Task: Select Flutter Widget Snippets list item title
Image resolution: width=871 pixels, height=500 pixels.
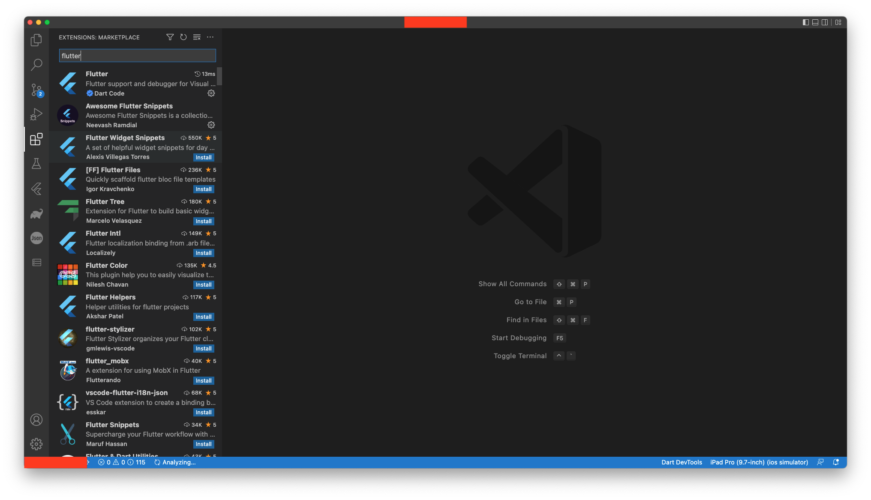Action: click(x=125, y=138)
